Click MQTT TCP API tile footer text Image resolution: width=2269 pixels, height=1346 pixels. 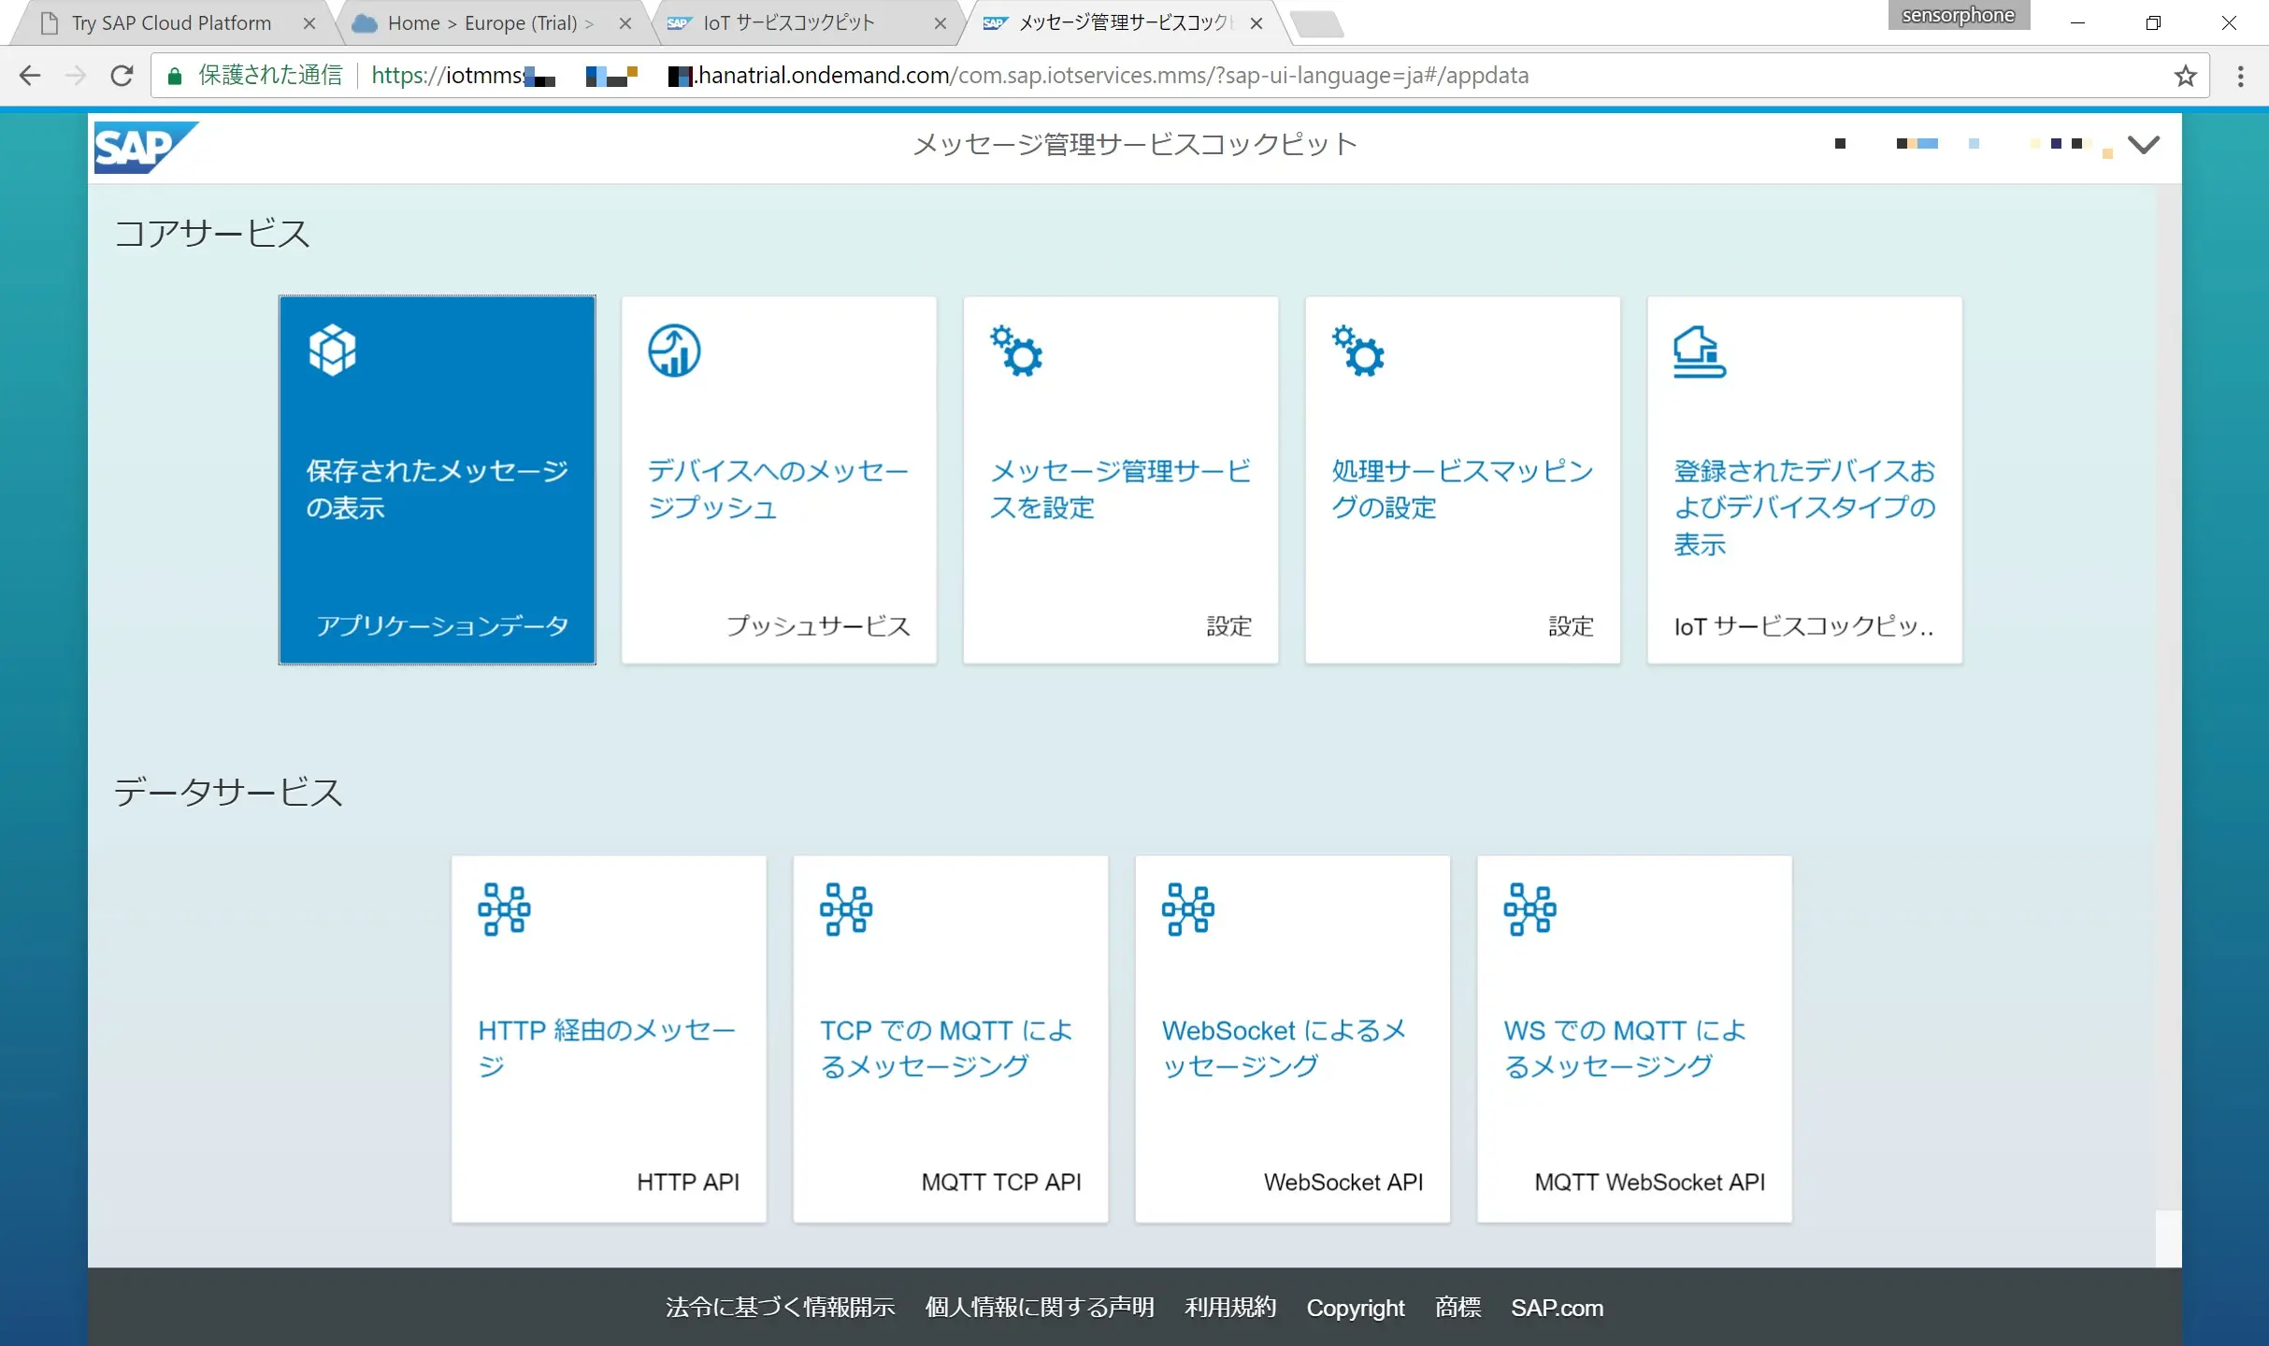(x=1000, y=1182)
